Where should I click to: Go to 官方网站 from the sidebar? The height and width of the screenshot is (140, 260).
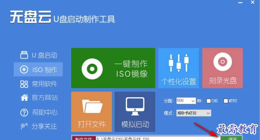(38, 98)
